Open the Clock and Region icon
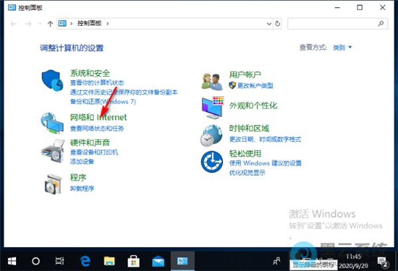The width and height of the screenshot is (398, 271). (x=212, y=134)
